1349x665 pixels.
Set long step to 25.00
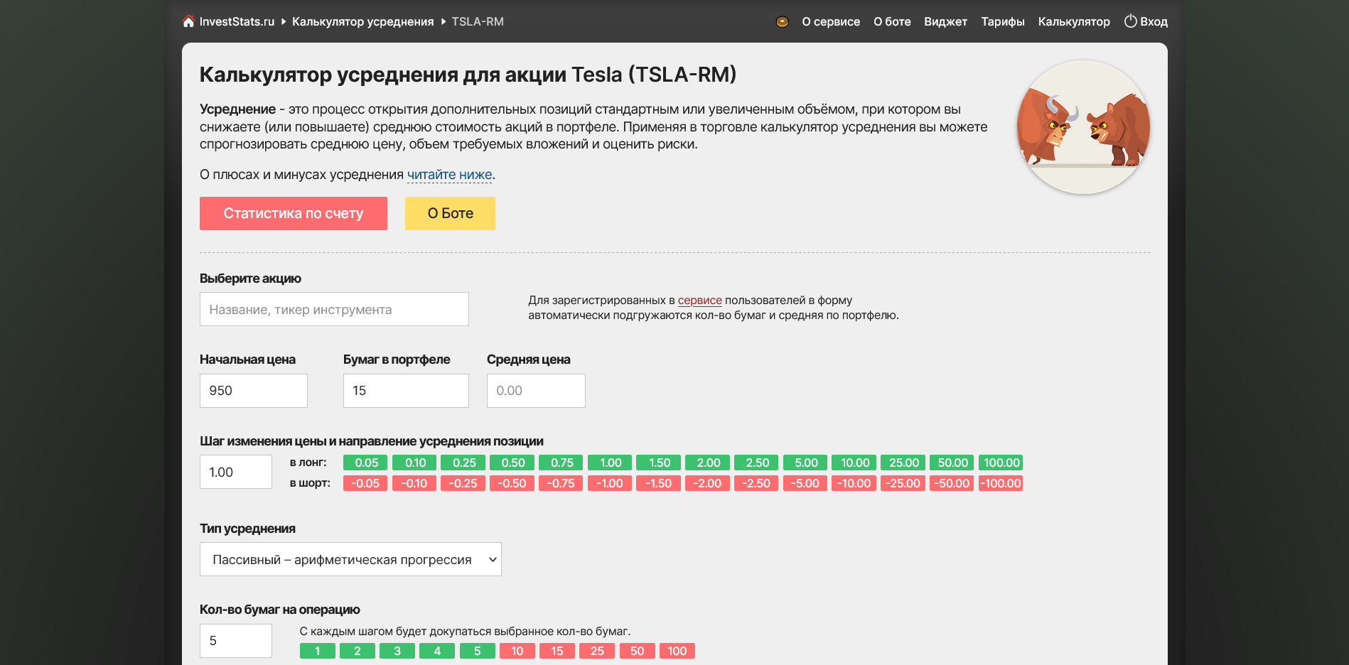click(903, 463)
